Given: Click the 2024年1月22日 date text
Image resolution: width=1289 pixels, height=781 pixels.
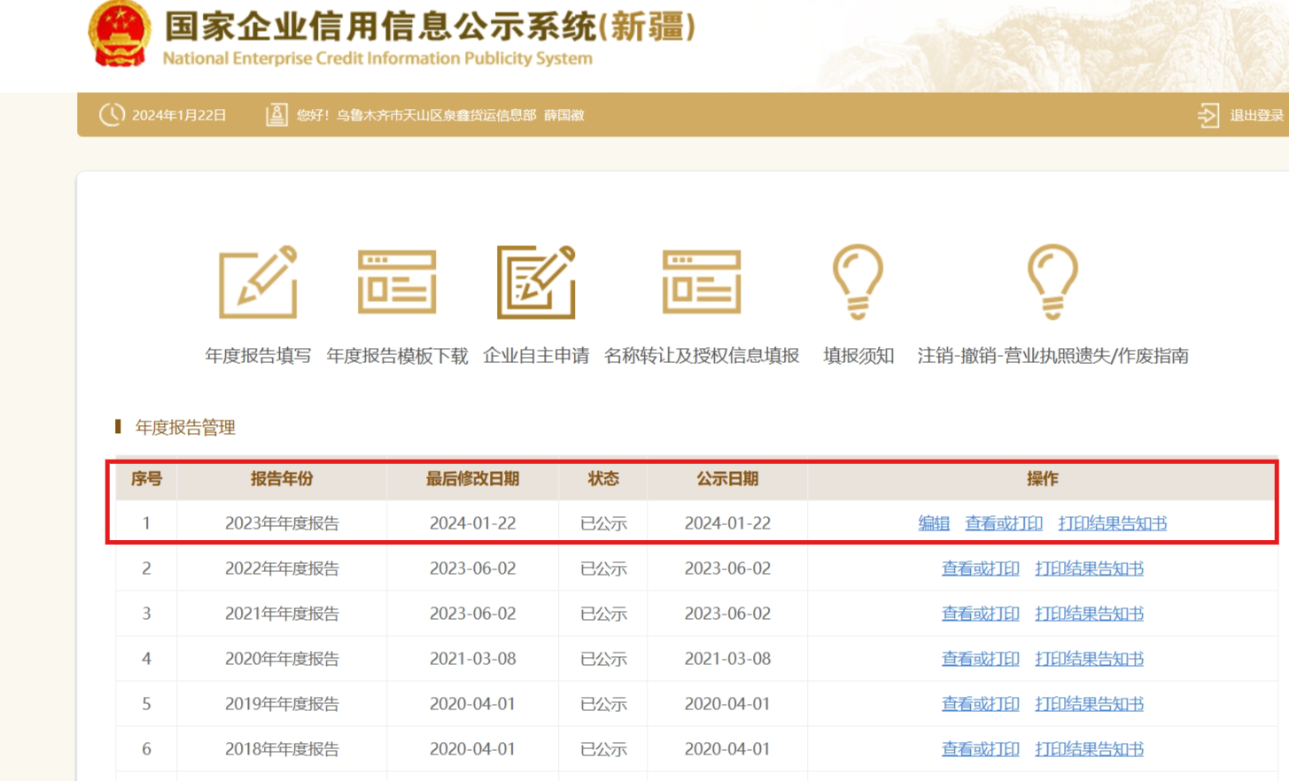Looking at the screenshot, I should point(179,115).
